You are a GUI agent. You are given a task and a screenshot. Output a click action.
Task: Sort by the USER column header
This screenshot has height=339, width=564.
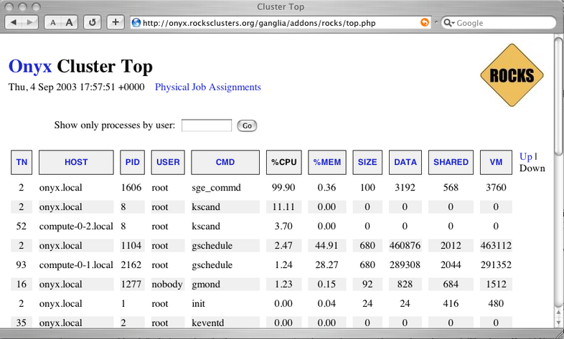coord(168,162)
